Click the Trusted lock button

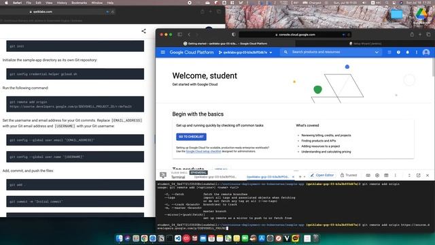pos(349,176)
